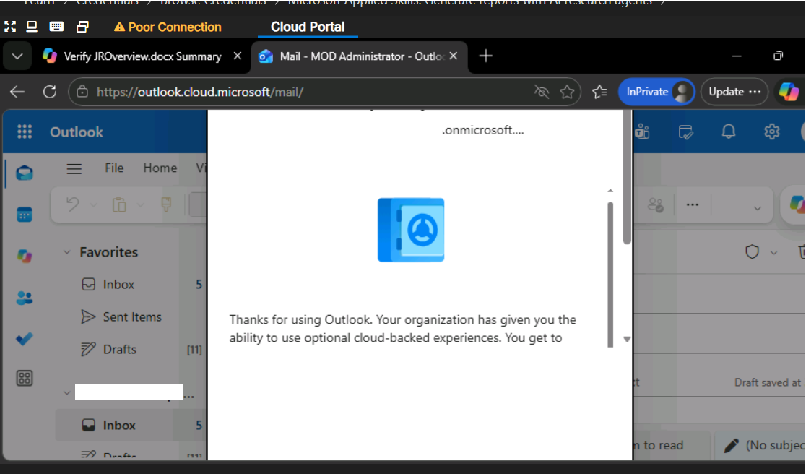
Task: Open Calendar in the left rail
Action: [25, 214]
